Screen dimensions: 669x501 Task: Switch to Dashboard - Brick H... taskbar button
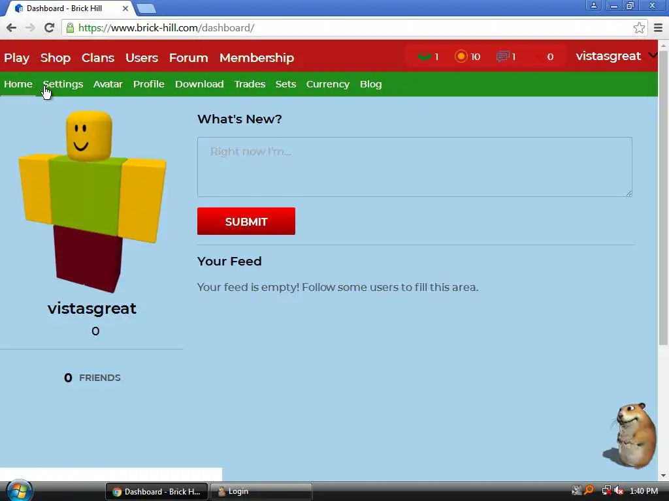[156, 492]
